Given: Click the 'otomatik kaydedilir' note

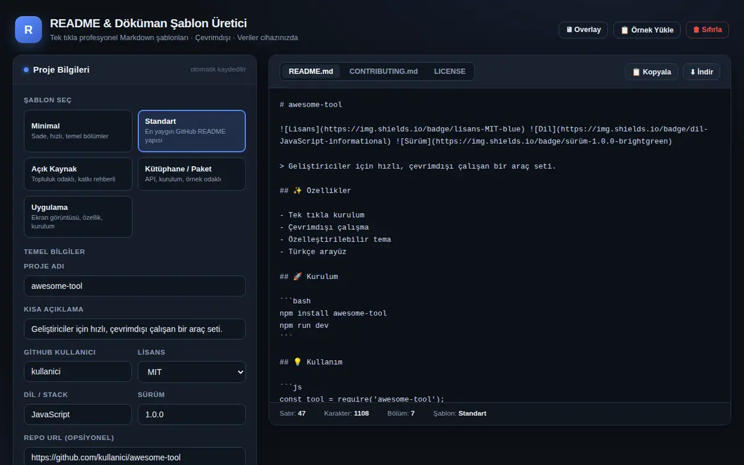Looking at the screenshot, I should tap(218, 69).
